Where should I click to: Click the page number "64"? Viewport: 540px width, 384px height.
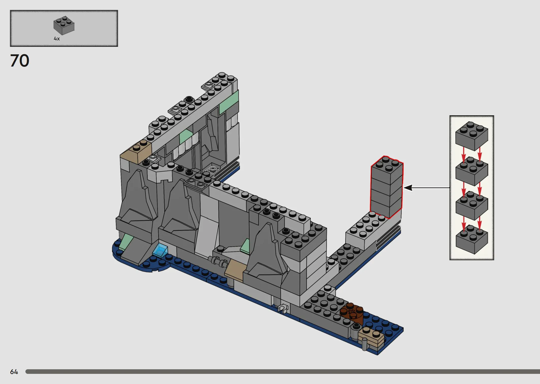[14, 372]
